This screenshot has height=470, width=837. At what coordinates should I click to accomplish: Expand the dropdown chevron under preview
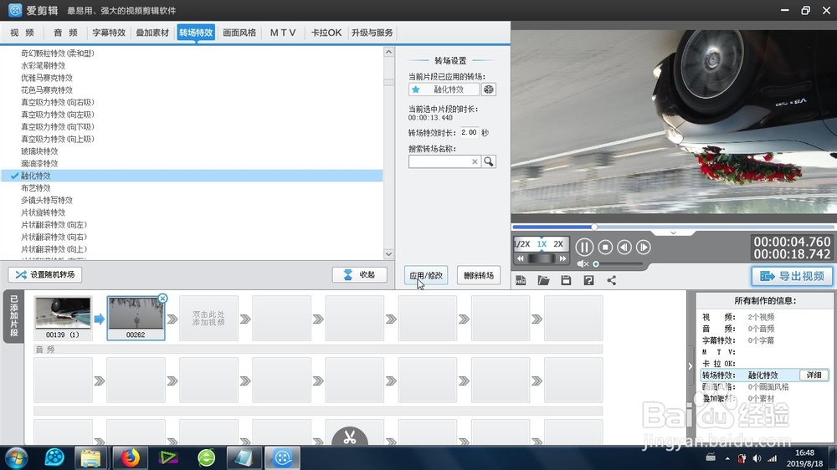point(673,233)
